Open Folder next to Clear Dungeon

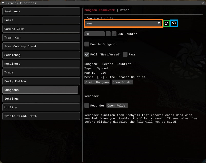[122, 82]
